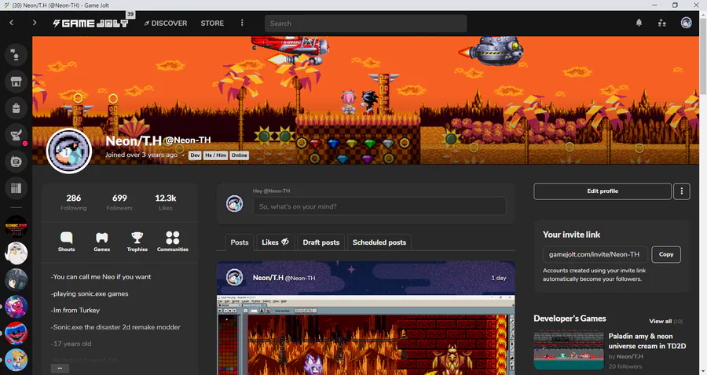Switch to the Draft posts tab
This screenshot has width=707, height=375.
pyautogui.click(x=321, y=242)
